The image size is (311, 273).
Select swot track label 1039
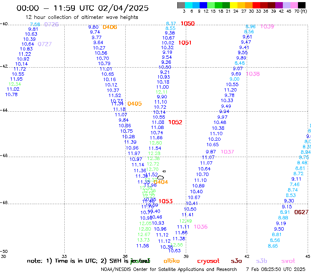(267, 26)
